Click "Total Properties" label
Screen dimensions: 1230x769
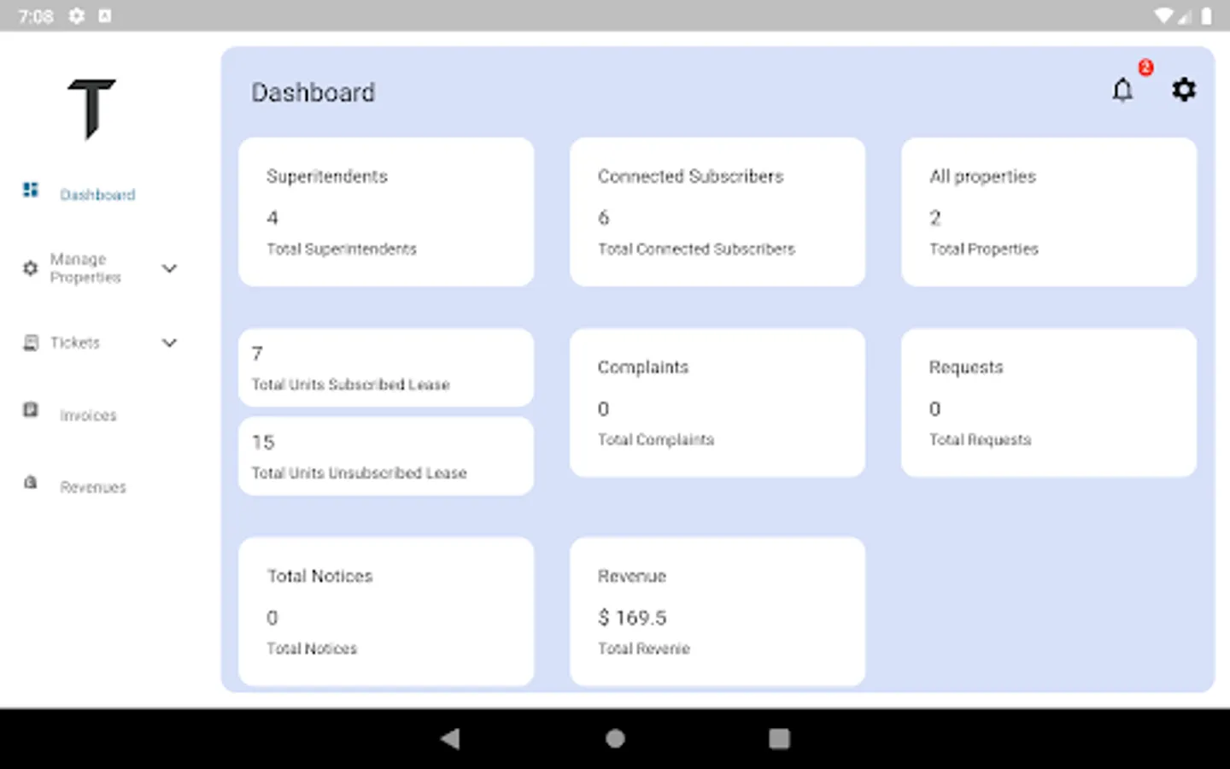click(x=984, y=249)
